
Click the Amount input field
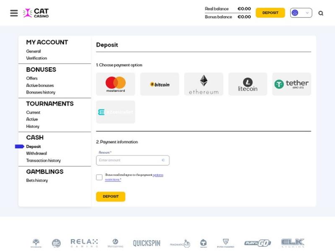point(129,160)
